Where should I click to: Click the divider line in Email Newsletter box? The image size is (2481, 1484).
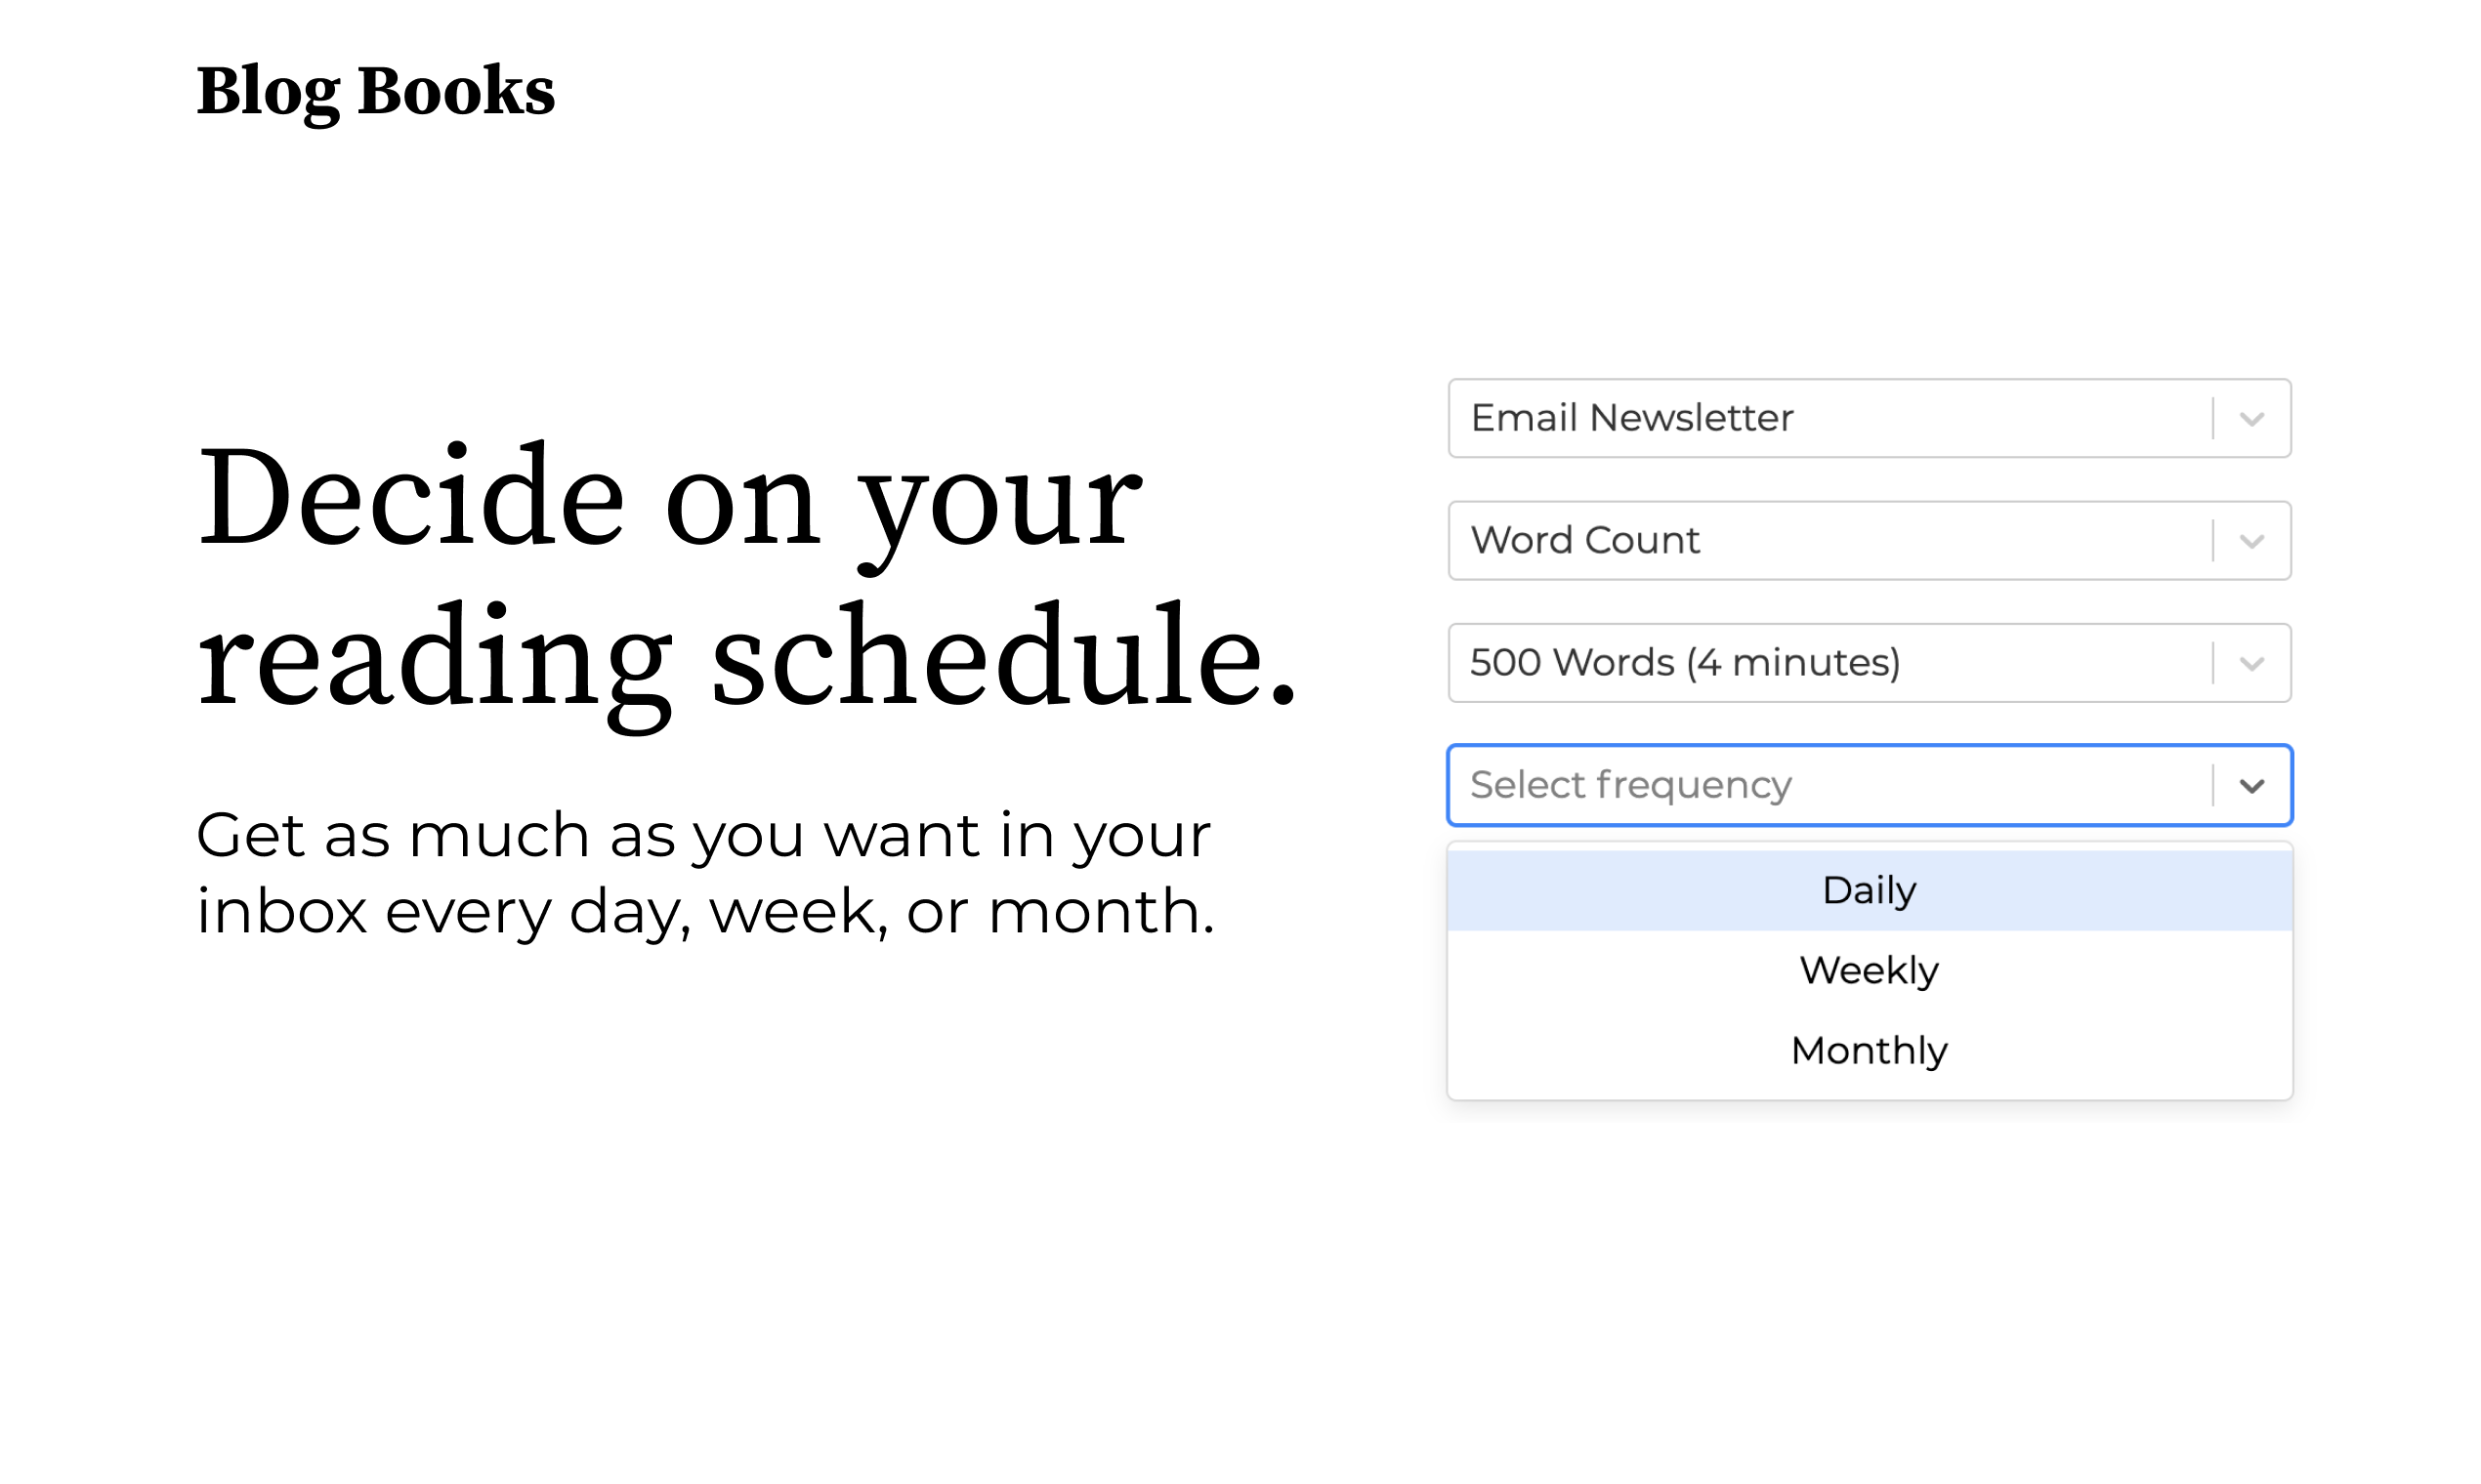tap(2213, 418)
